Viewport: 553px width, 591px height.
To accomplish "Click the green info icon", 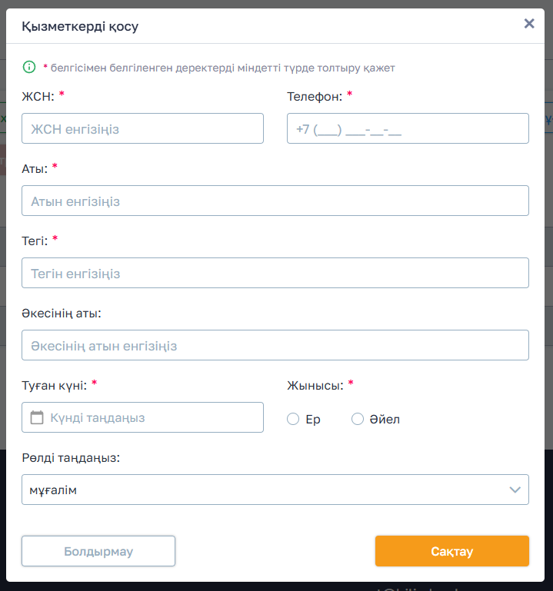I will point(29,68).
